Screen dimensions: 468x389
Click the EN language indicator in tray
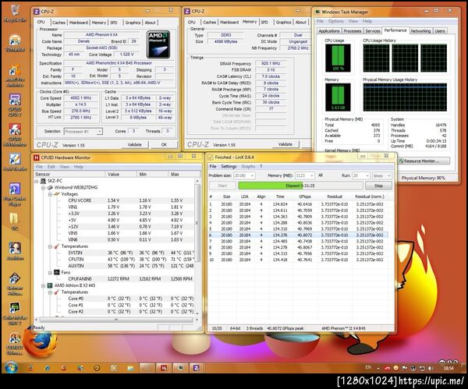click(368, 367)
